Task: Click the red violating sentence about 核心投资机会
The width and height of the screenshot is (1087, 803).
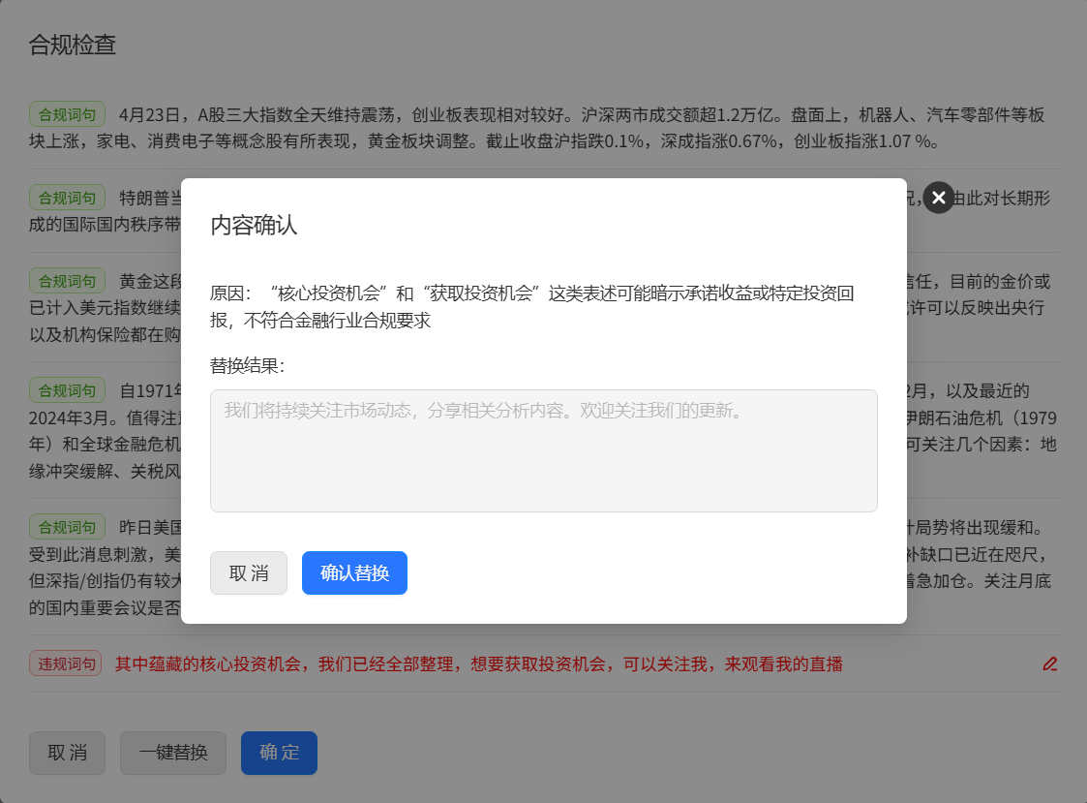Action: click(479, 664)
